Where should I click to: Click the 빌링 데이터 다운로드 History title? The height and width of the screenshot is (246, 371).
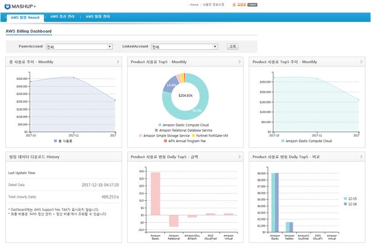(x=34, y=157)
